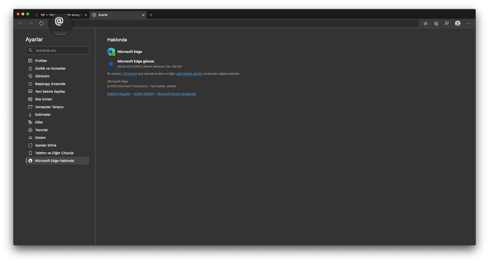
Task: Click the Microsoft Edge Dev logo
Action: click(x=111, y=52)
